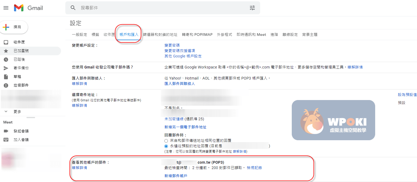This screenshot has height=182, width=417.
Task: Select 來自和郵件傳送地址相同位置的回覆 radio option
Action: (166, 141)
